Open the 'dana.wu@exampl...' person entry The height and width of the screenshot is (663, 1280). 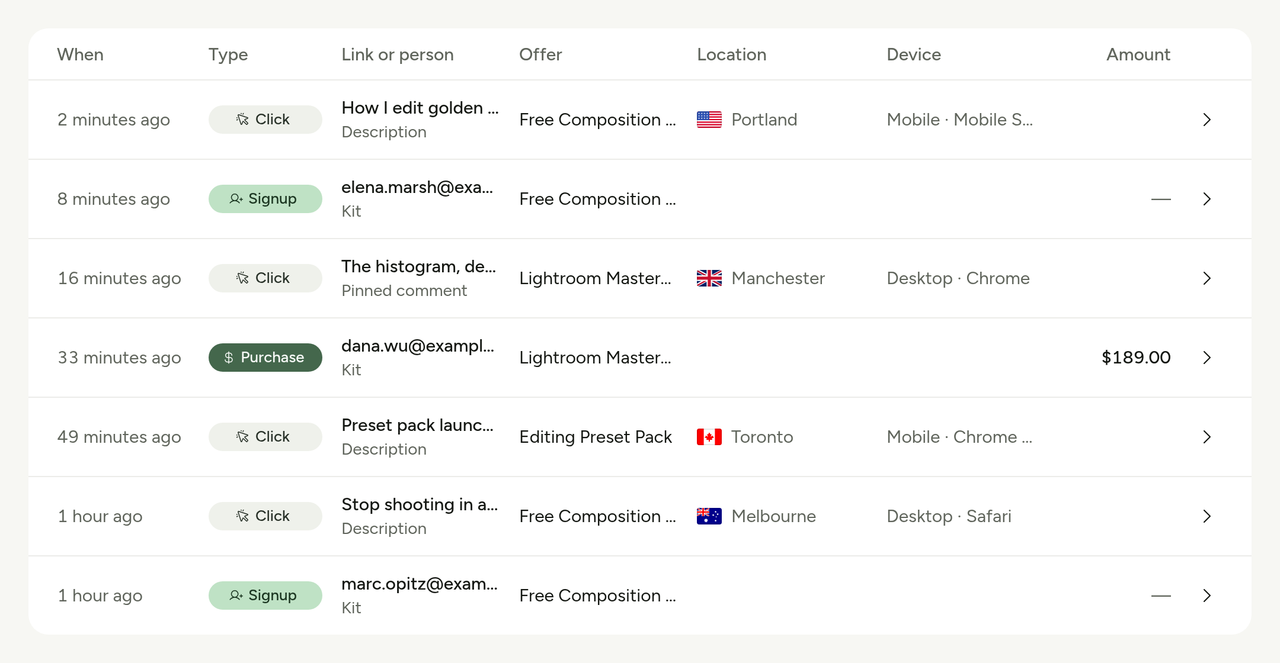click(x=418, y=346)
